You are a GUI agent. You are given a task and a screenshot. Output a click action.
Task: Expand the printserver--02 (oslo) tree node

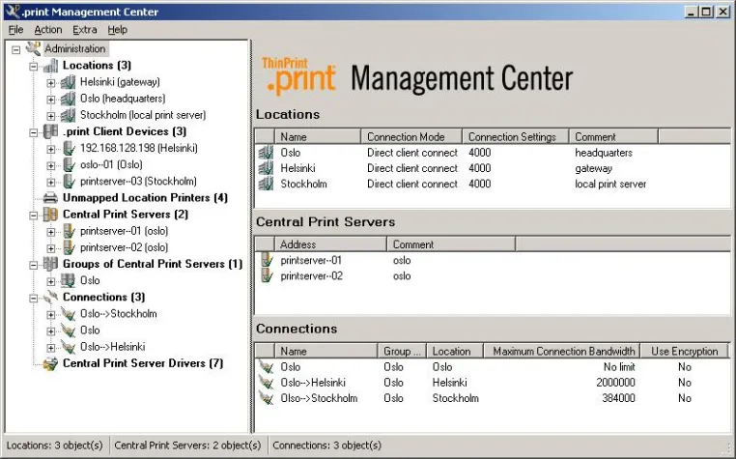pyautogui.click(x=50, y=248)
